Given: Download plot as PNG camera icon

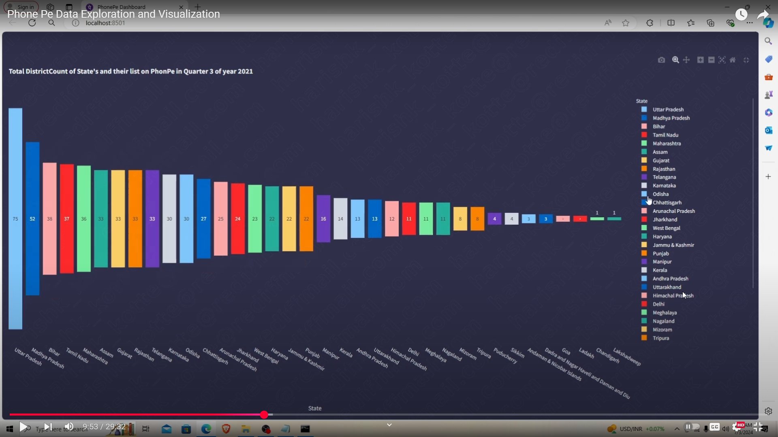Looking at the screenshot, I should point(661,60).
